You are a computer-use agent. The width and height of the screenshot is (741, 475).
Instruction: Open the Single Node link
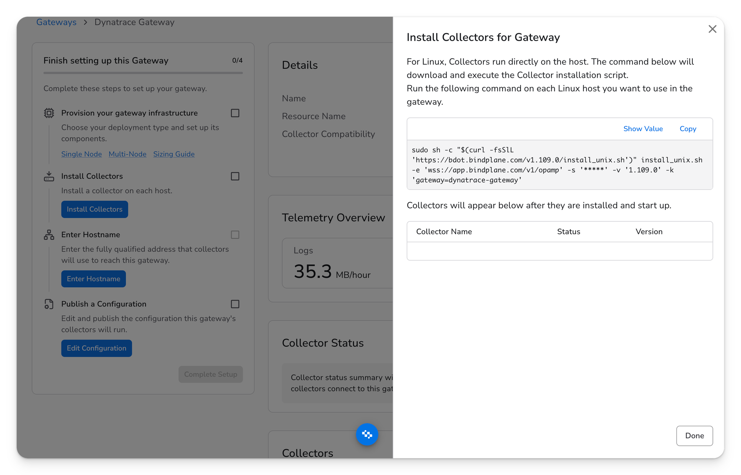82,154
